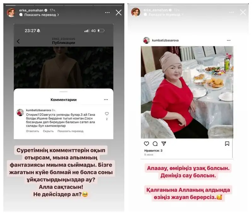Like the kumbatizbasarova comment heart

pyautogui.click(x=107, y=114)
